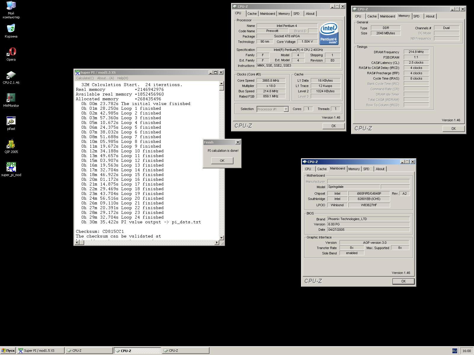This screenshot has height=355, width=474.
Task: Open About tab in the CPU window
Action: tap(310, 14)
